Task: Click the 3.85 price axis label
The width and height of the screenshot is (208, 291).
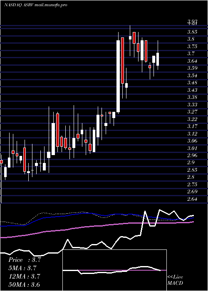Action: coord(192,32)
